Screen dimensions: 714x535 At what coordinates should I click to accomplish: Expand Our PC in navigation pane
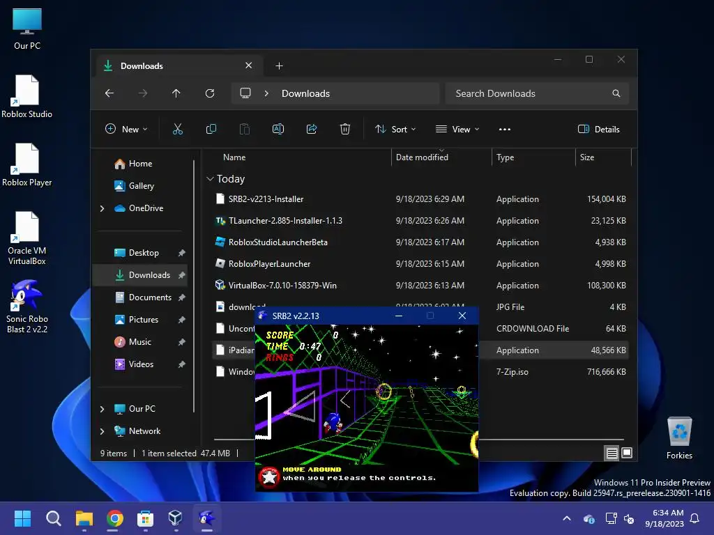102,409
